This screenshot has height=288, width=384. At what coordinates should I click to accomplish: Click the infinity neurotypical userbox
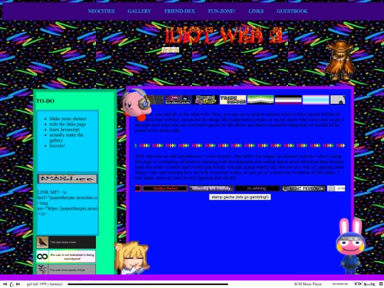pyautogui.click(x=66, y=257)
